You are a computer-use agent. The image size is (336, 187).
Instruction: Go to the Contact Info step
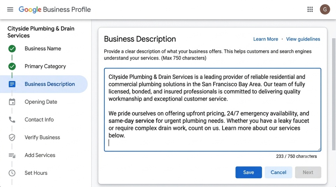click(x=39, y=119)
